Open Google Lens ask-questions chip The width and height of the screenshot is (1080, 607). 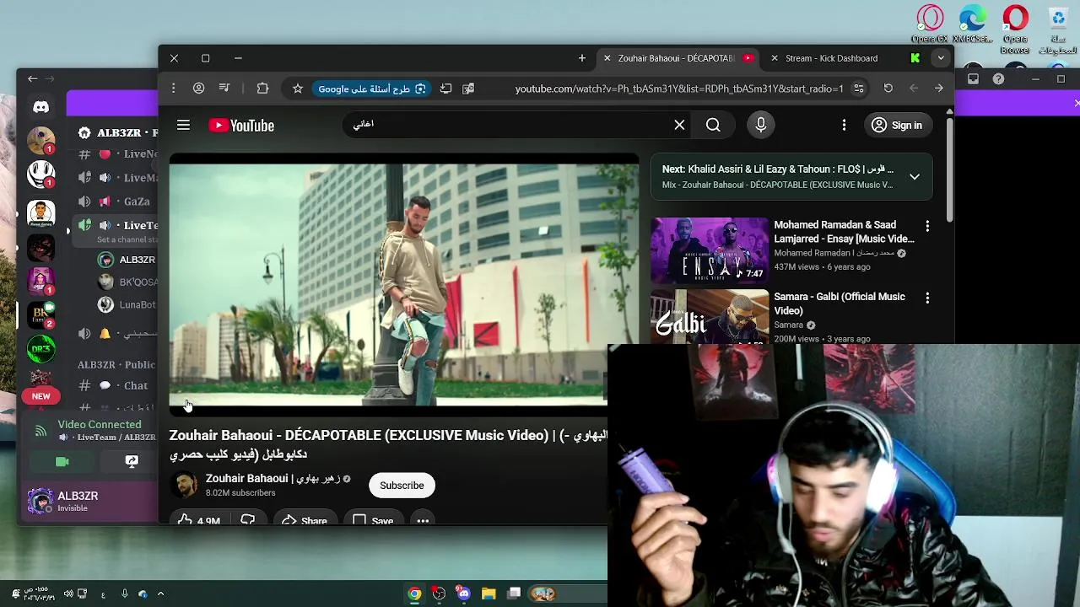(372, 89)
